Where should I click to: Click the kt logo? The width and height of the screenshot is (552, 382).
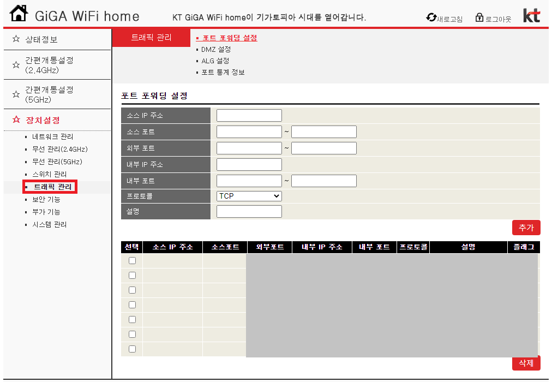click(x=531, y=15)
